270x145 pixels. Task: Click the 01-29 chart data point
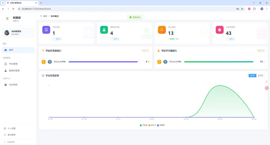(50, 117)
